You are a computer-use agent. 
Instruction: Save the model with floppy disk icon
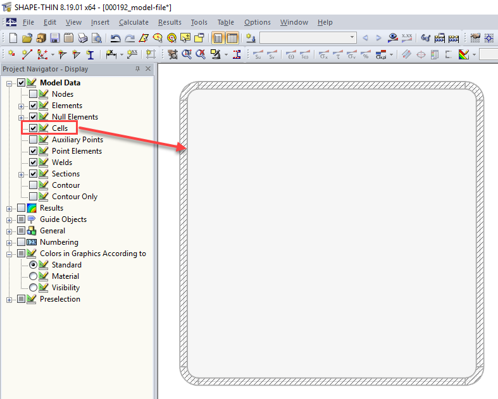point(54,38)
